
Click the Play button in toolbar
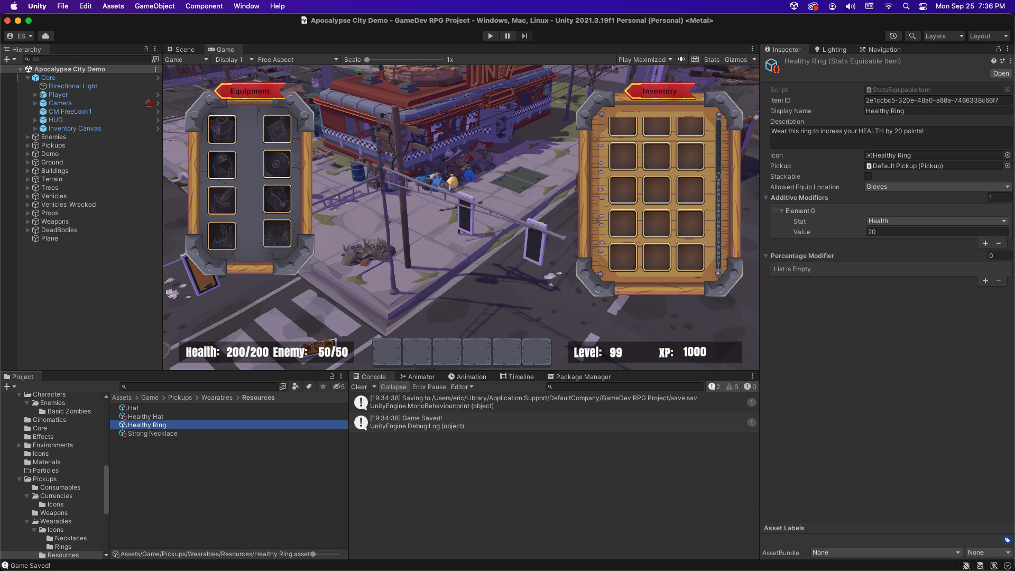[x=490, y=36]
